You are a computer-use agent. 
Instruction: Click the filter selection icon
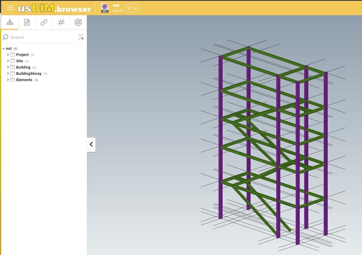point(81,37)
